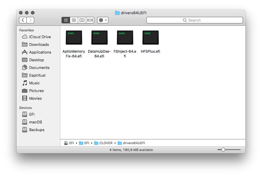
Task: Switch to Cover Flow view
Action: point(90,20)
